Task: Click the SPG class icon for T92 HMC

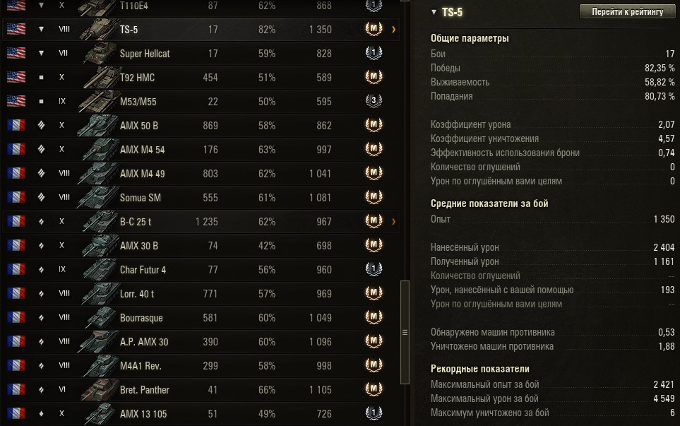Action: click(x=42, y=78)
